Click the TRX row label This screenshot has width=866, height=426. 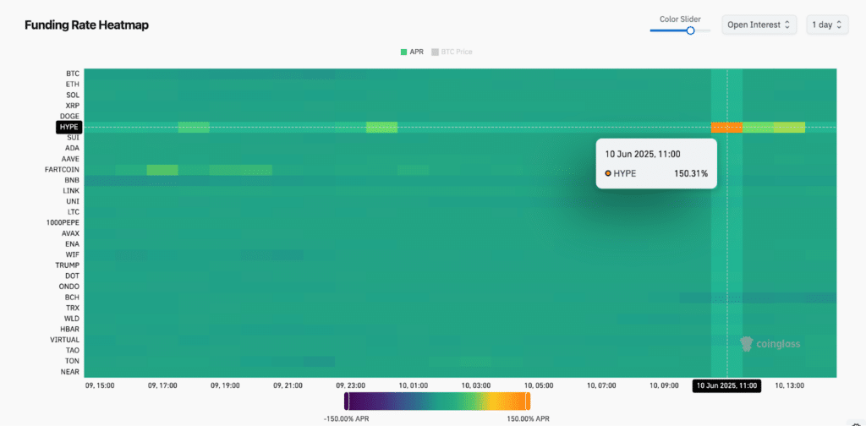(x=73, y=308)
